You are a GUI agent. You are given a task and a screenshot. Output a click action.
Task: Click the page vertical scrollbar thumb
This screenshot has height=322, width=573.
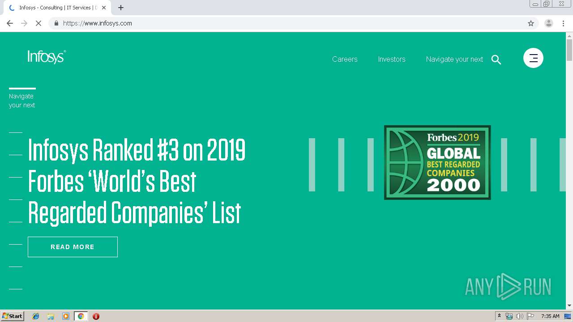click(x=569, y=50)
